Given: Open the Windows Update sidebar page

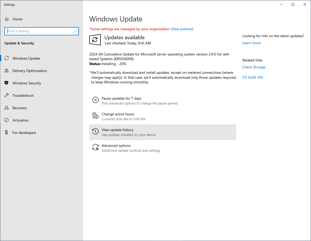Looking at the screenshot, I should click(41, 58).
